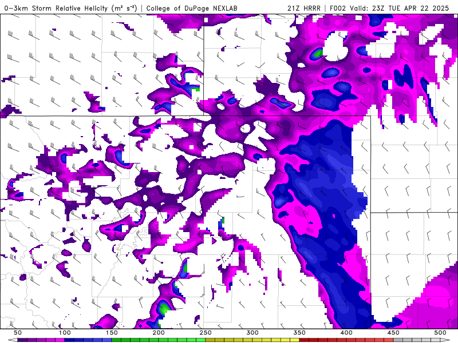This screenshot has height=343, width=458.
Task: Click the legend value 400
Action: click(346, 333)
